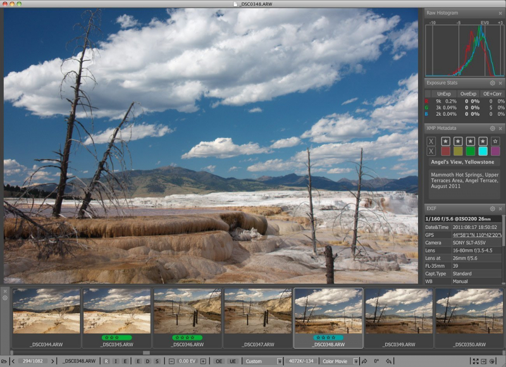This screenshot has height=367, width=506.
Task: Toggle OE overexposure indication
Action: click(x=219, y=361)
